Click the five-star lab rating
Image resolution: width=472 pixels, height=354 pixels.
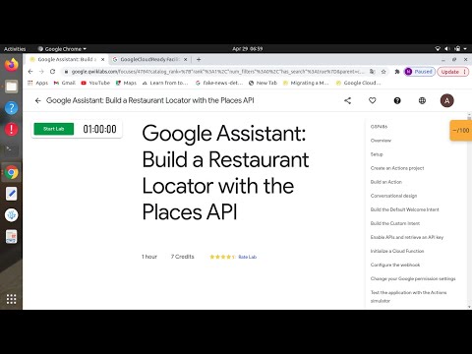(x=222, y=257)
